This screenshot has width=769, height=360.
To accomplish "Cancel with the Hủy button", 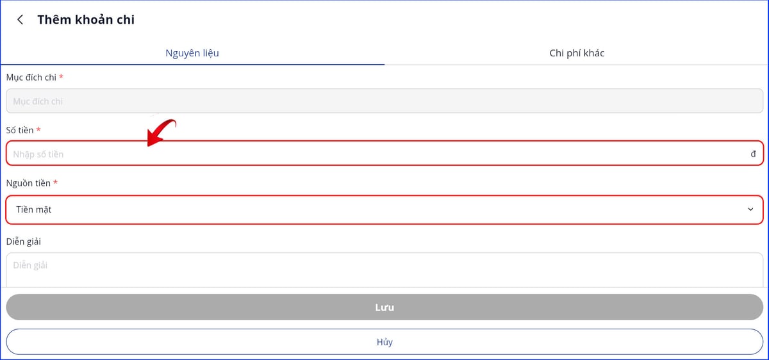I will (x=384, y=342).
